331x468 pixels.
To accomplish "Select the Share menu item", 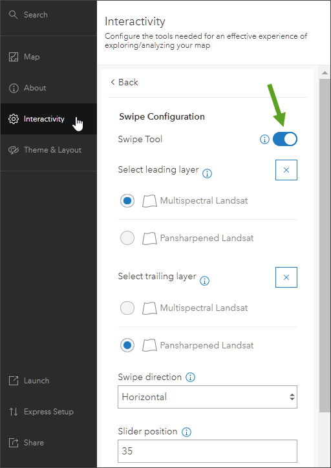I will [48, 443].
